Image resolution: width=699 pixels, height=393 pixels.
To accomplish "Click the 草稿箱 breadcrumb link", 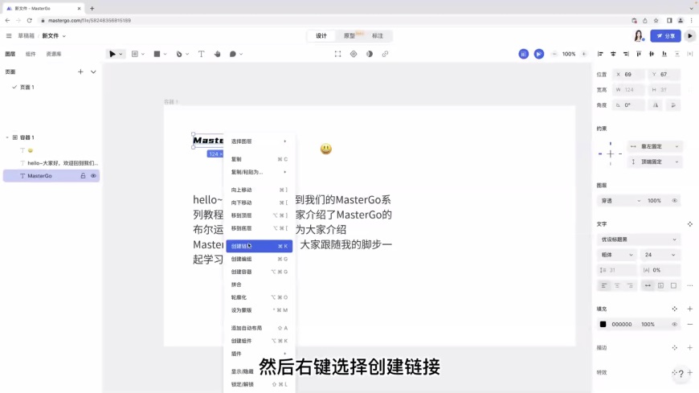I will (x=26, y=35).
